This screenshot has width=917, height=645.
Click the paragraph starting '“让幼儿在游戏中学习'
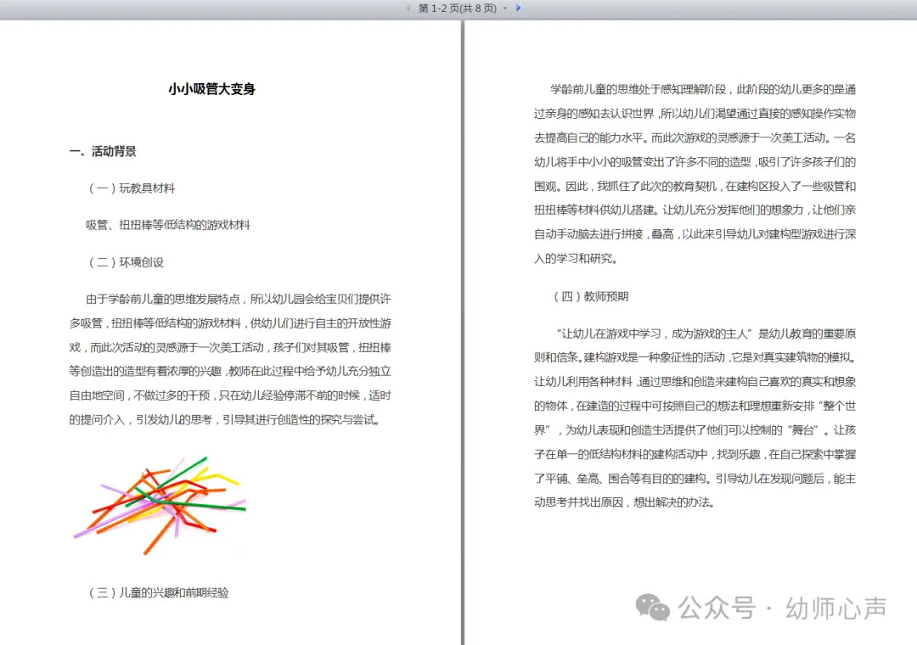pos(695,418)
